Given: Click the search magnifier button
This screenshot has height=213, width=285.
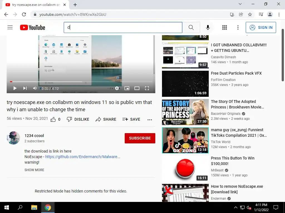Looking at the screenshot, I should pyautogui.click(x=191, y=27).
